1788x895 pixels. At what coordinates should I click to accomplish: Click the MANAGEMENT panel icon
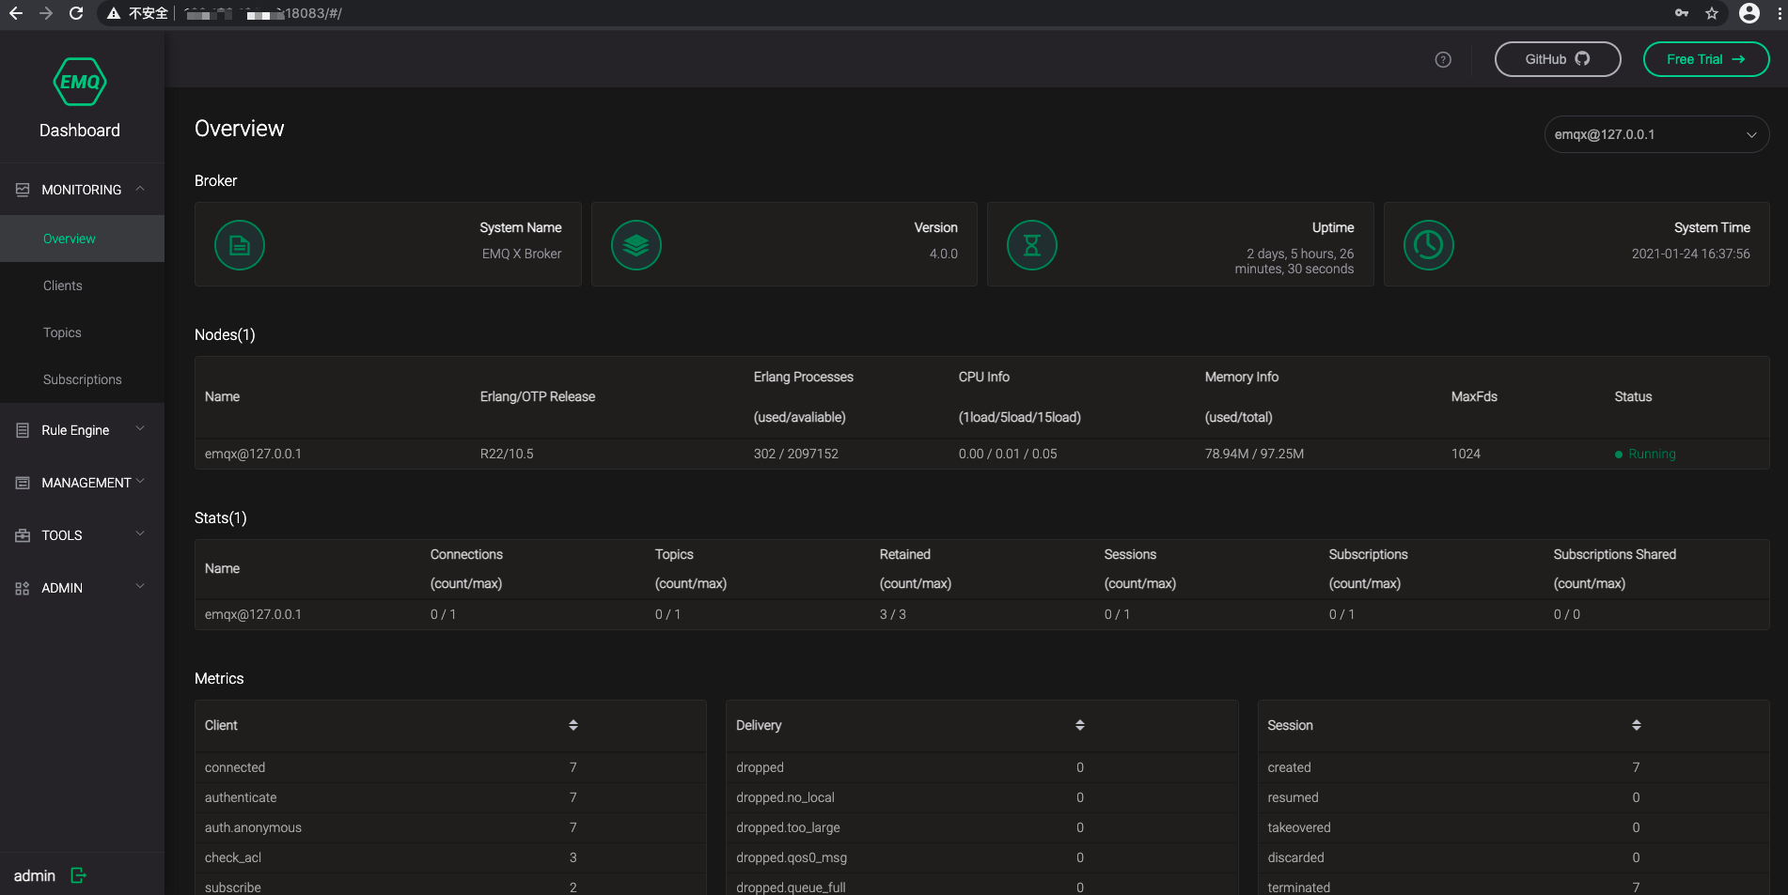(x=23, y=483)
